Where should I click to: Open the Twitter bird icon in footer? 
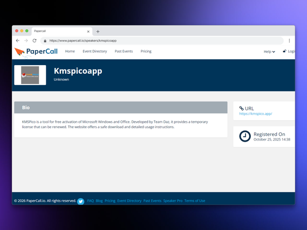point(80,201)
